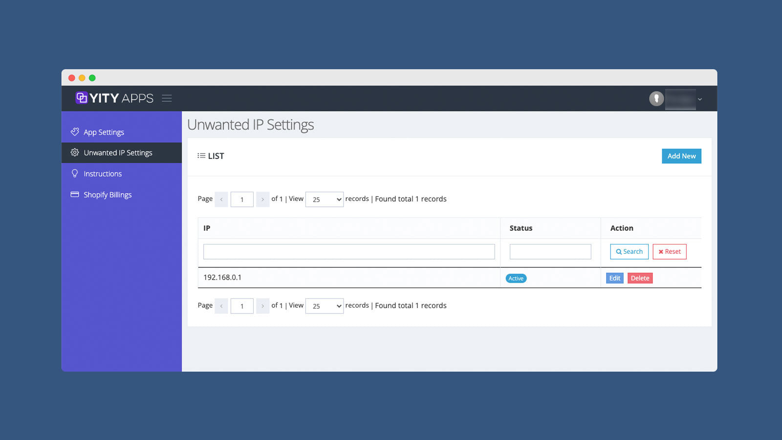782x440 pixels.
Task: Click the Add New button
Action: (x=681, y=156)
